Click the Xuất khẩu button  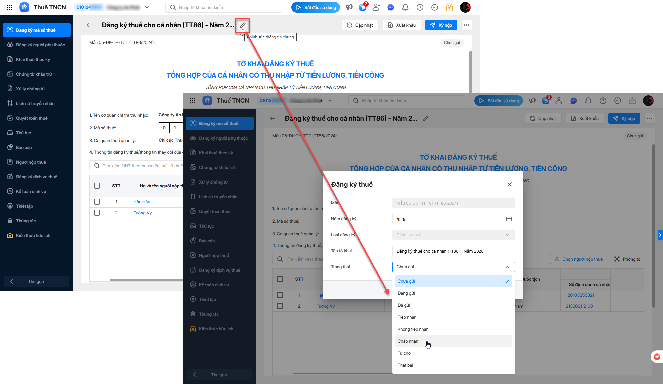[x=402, y=25]
